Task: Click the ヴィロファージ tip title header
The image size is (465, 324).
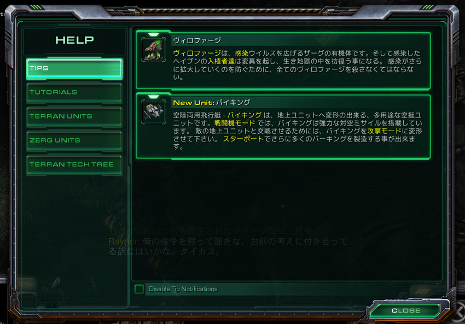Action: [x=197, y=40]
